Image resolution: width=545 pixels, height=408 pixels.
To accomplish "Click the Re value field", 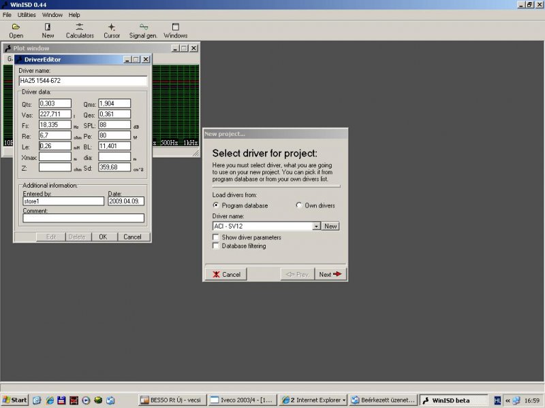I will (x=55, y=135).
